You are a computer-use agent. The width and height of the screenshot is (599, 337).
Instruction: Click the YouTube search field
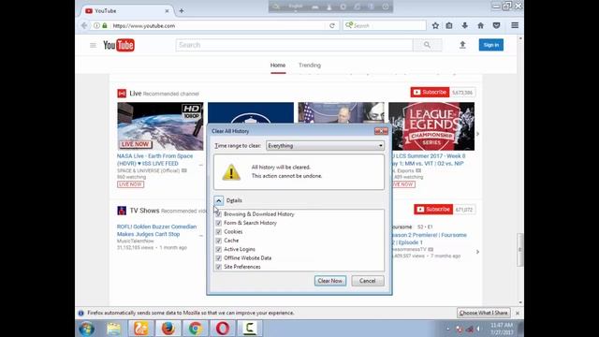point(294,45)
